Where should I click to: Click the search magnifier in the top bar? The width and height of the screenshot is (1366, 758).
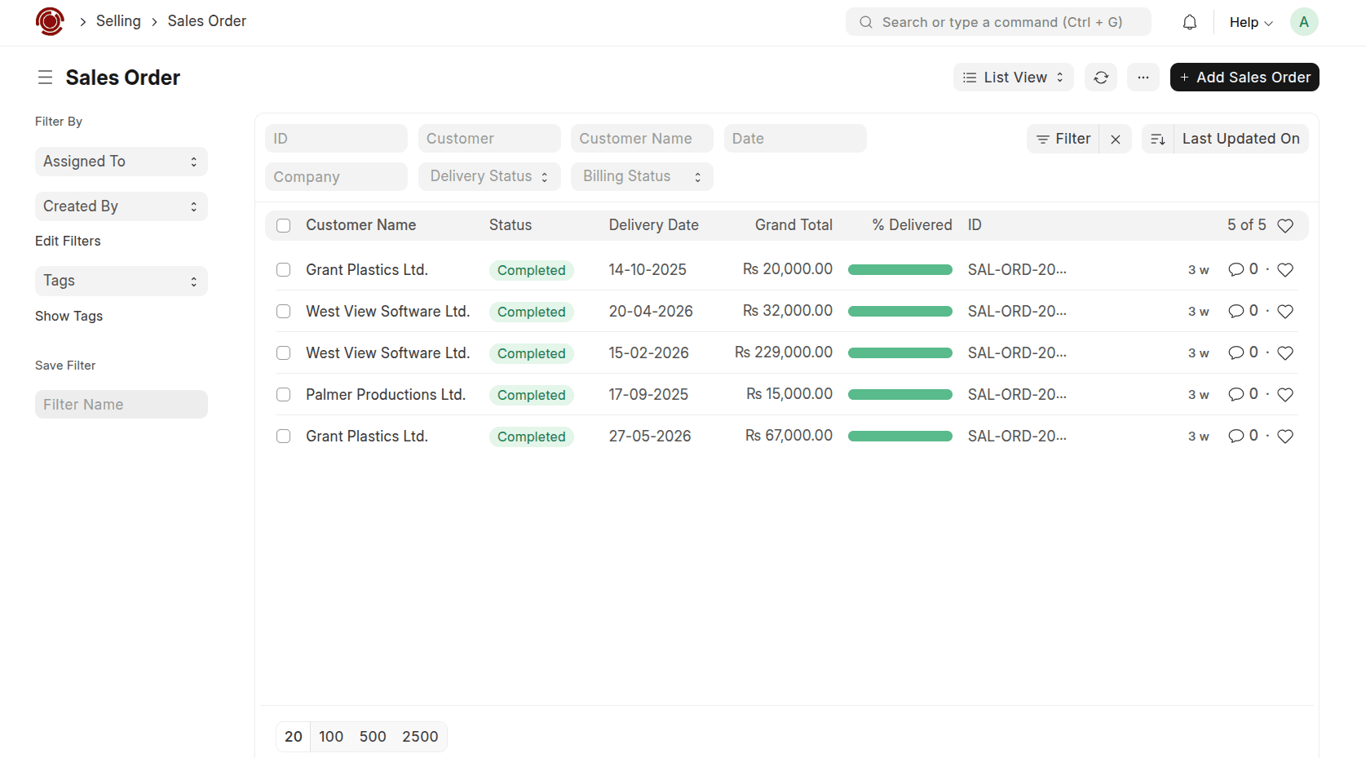pyautogui.click(x=865, y=22)
